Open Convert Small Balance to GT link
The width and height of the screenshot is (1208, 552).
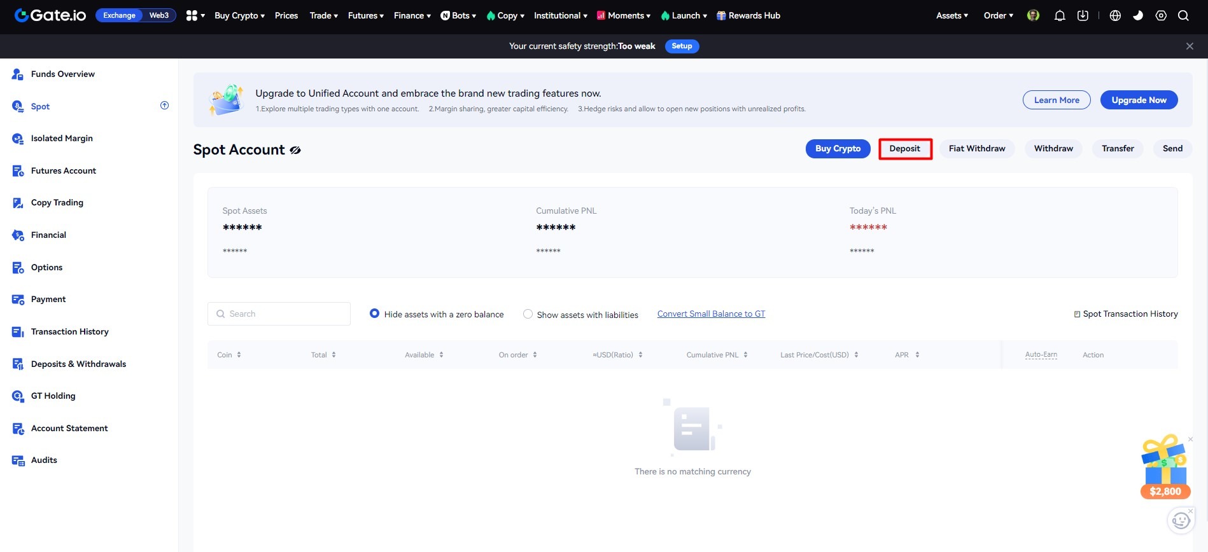click(711, 314)
